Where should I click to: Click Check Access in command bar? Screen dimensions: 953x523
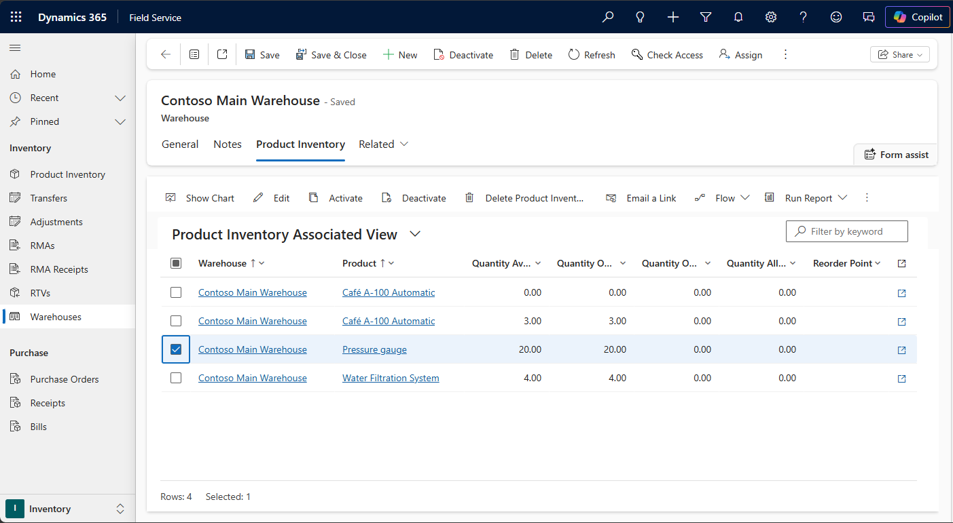[667, 55]
